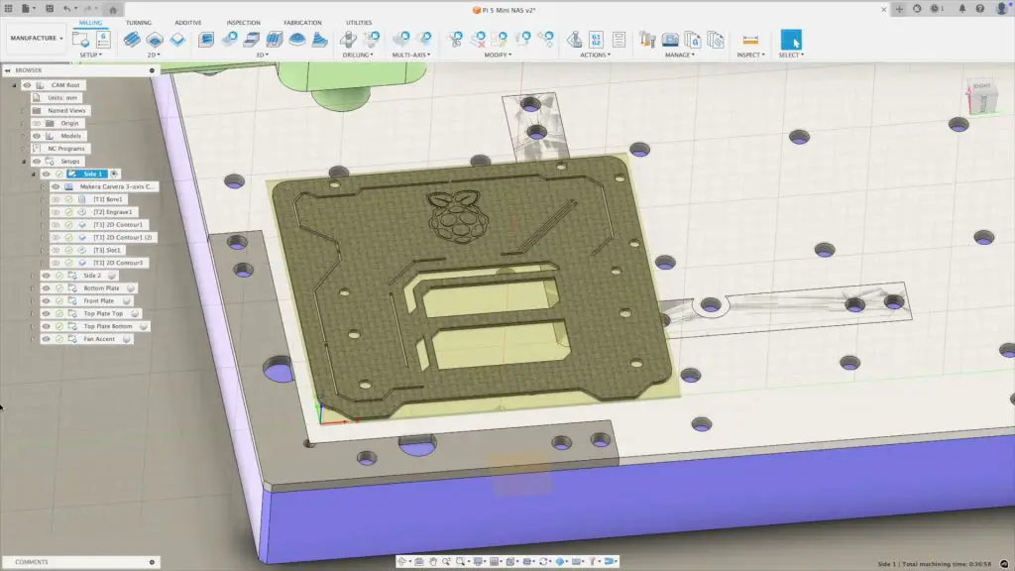Open the Zoom Window tool at bottom
This screenshot has height=571, width=1015.
(x=461, y=561)
